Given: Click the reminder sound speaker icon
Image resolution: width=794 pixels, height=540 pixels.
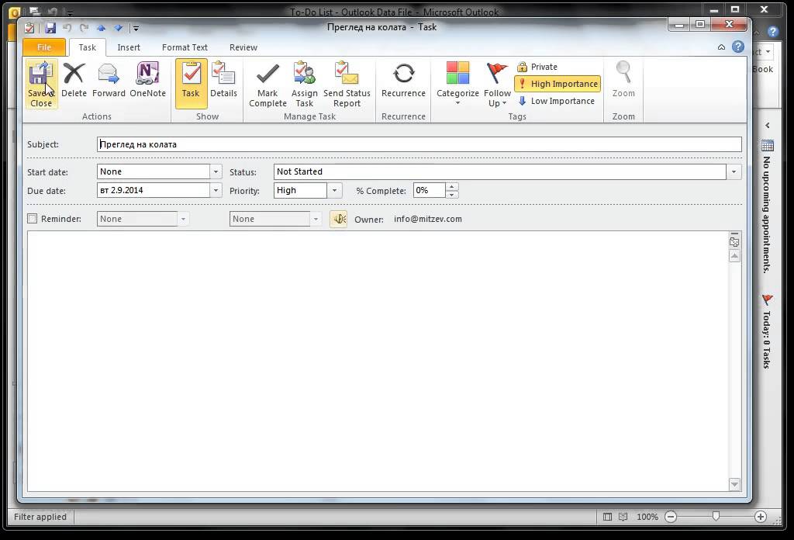Looking at the screenshot, I should click(x=338, y=219).
